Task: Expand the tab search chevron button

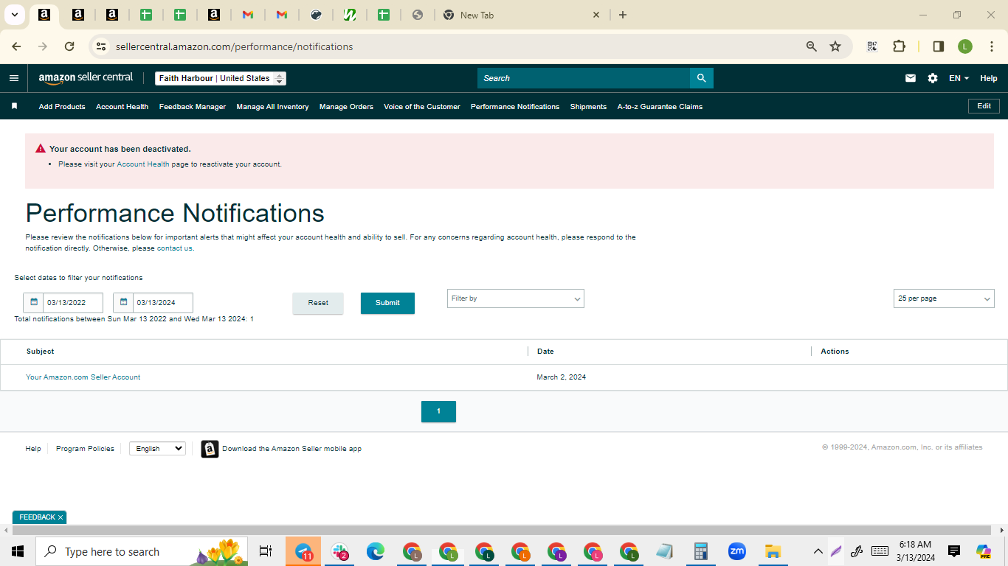Action: click(x=14, y=15)
